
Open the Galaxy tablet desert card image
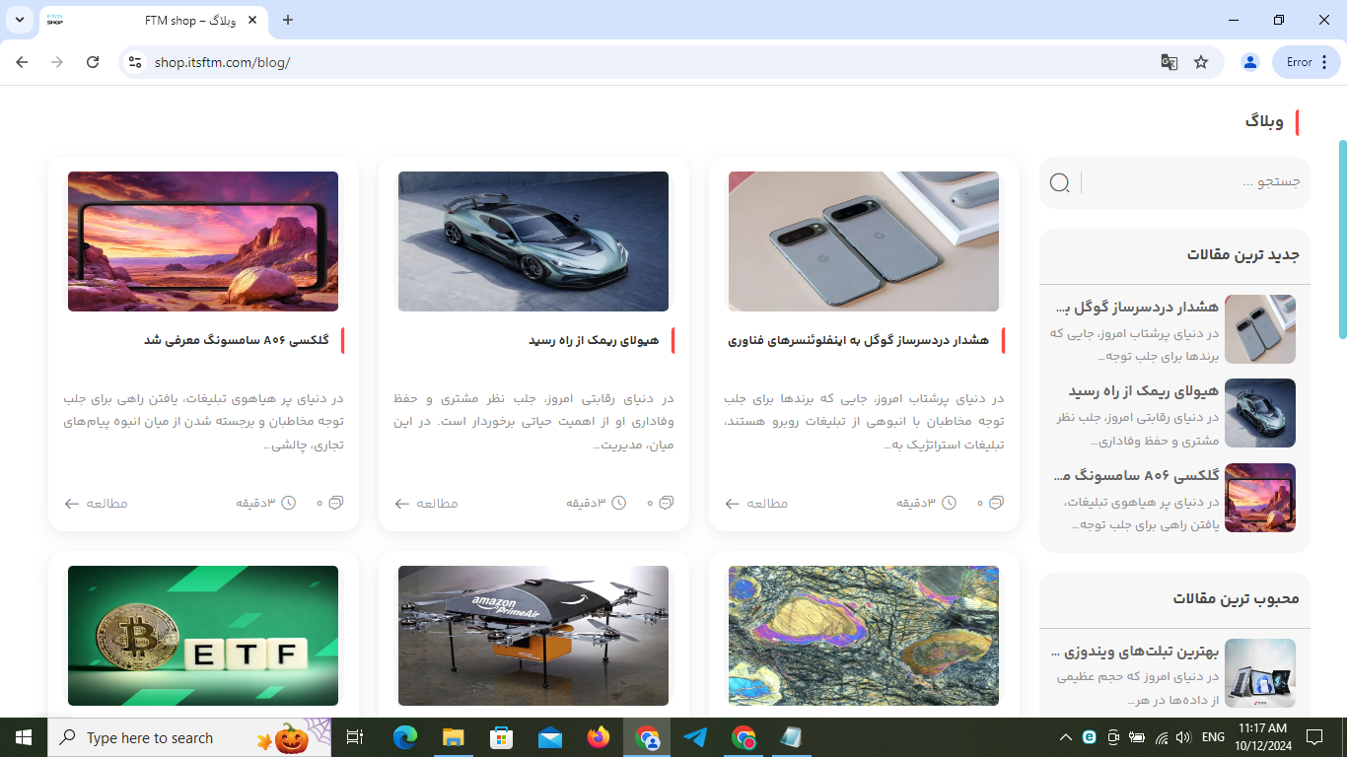tap(203, 241)
